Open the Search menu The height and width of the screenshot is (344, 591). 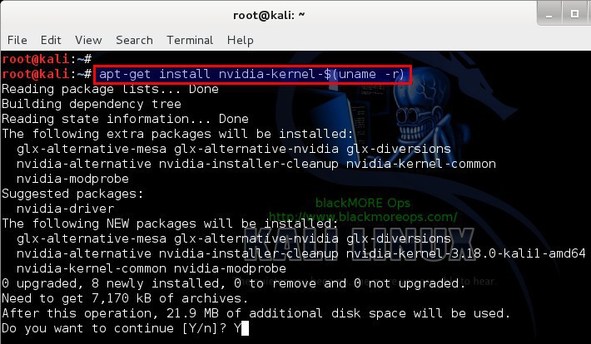[x=134, y=40]
